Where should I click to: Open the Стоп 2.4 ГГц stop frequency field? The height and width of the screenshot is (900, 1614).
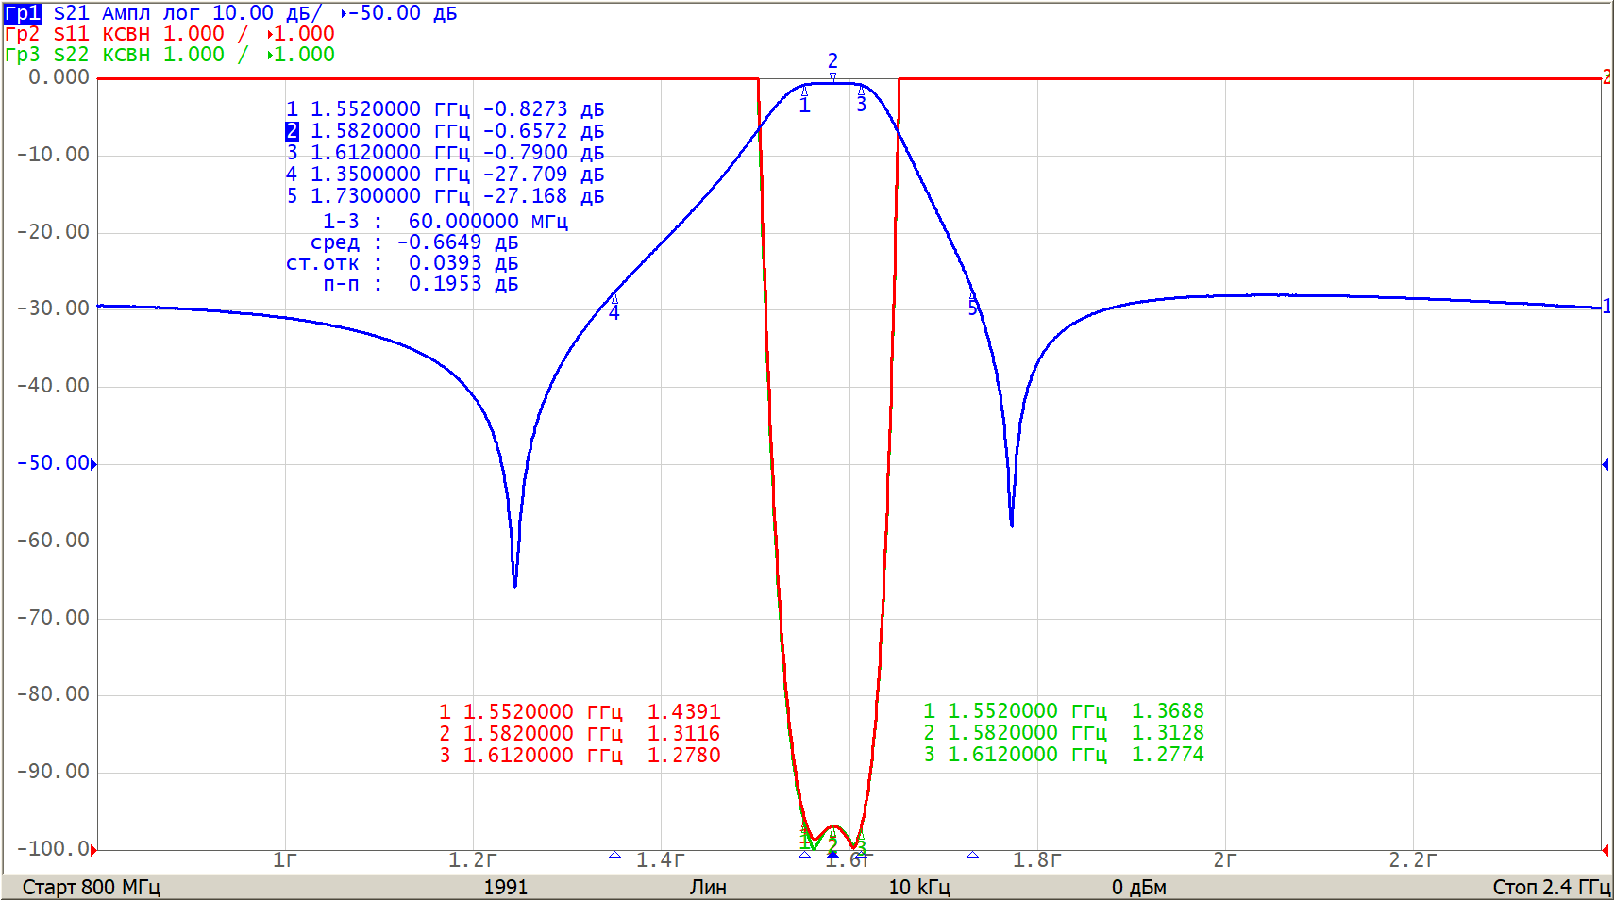(1550, 887)
